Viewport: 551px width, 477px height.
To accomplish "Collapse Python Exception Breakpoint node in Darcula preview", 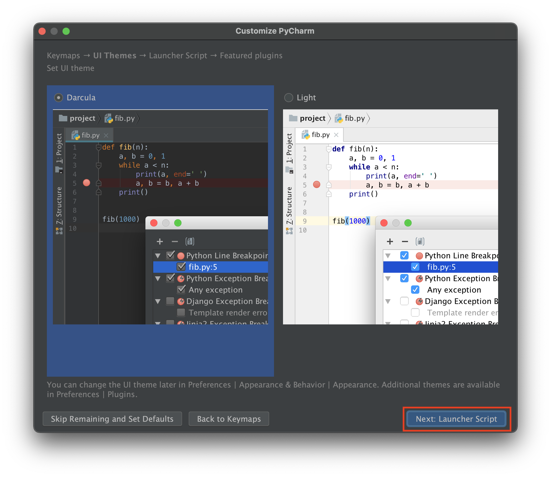I will pos(158,279).
